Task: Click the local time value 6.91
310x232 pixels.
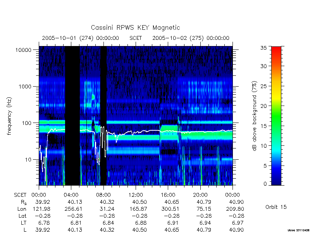Action: tap(172, 223)
